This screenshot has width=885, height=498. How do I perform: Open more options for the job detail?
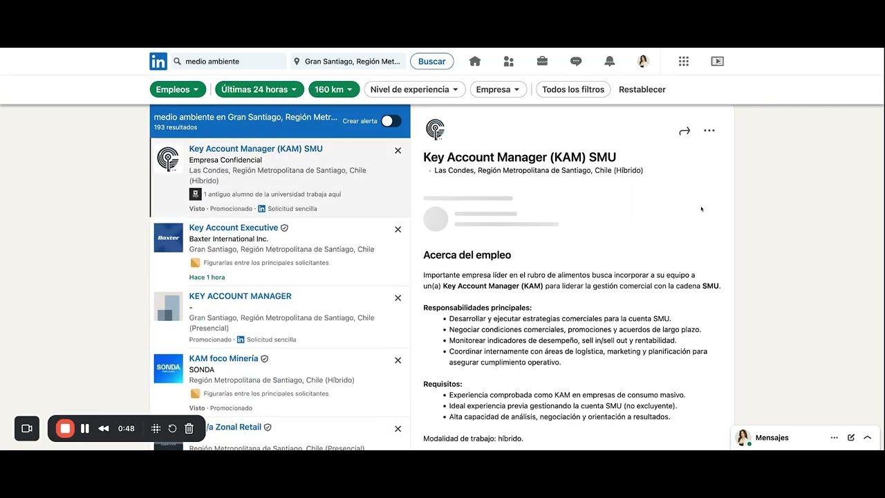click(709, 131)
